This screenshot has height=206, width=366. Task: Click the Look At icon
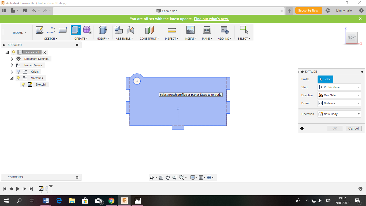(x=161, y=178)
